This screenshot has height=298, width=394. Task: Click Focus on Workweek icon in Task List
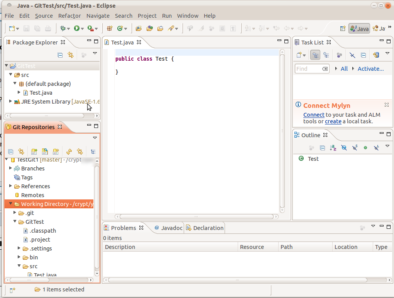point(339,55)
